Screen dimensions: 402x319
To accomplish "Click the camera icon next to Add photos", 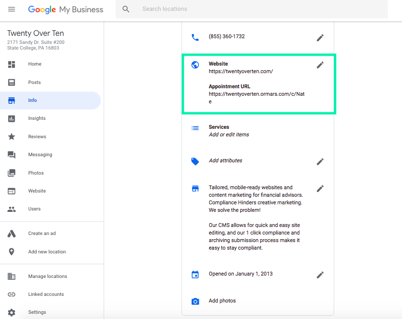I will tap(195, 301).
